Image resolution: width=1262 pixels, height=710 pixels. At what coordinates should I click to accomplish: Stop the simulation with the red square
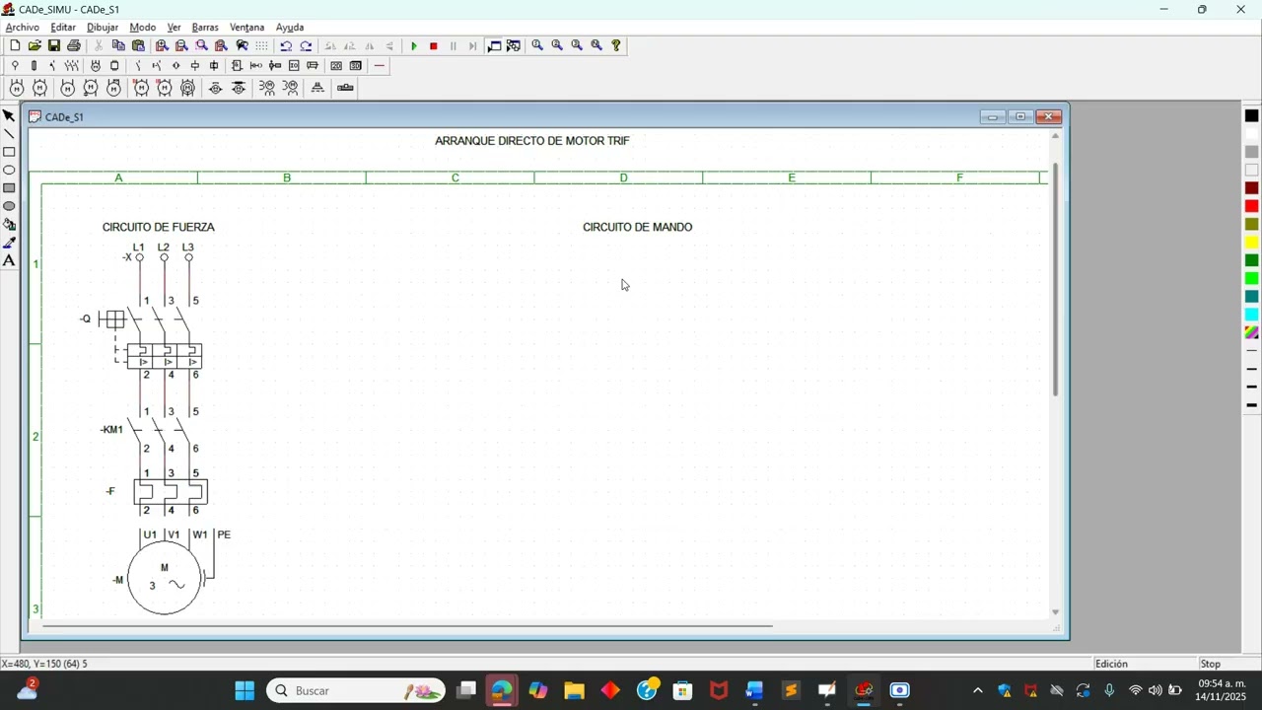434,45
